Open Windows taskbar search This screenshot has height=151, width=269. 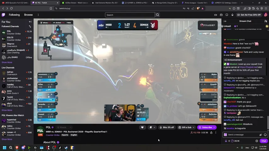pyautogui.click(x=11, y=148)
